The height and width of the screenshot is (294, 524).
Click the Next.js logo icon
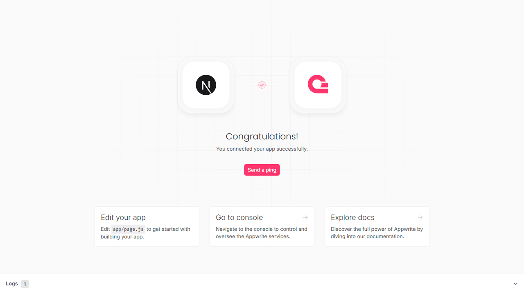coord(206,85)
